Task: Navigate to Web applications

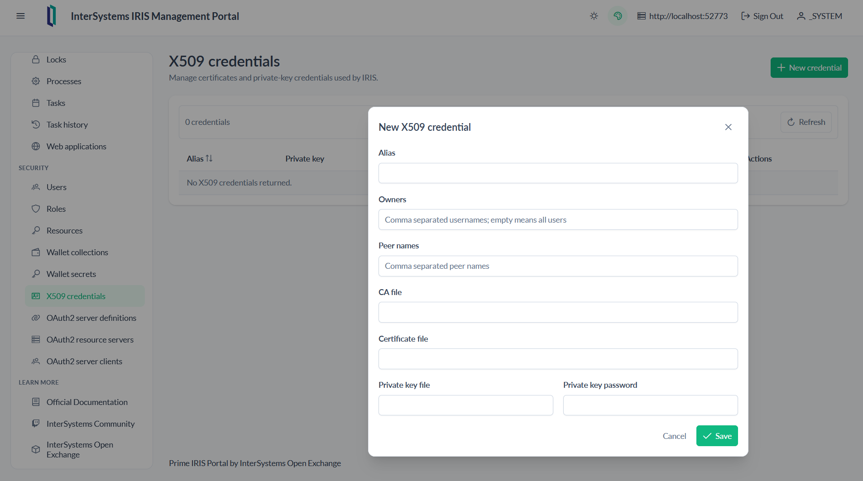Action: click(85, 146)
